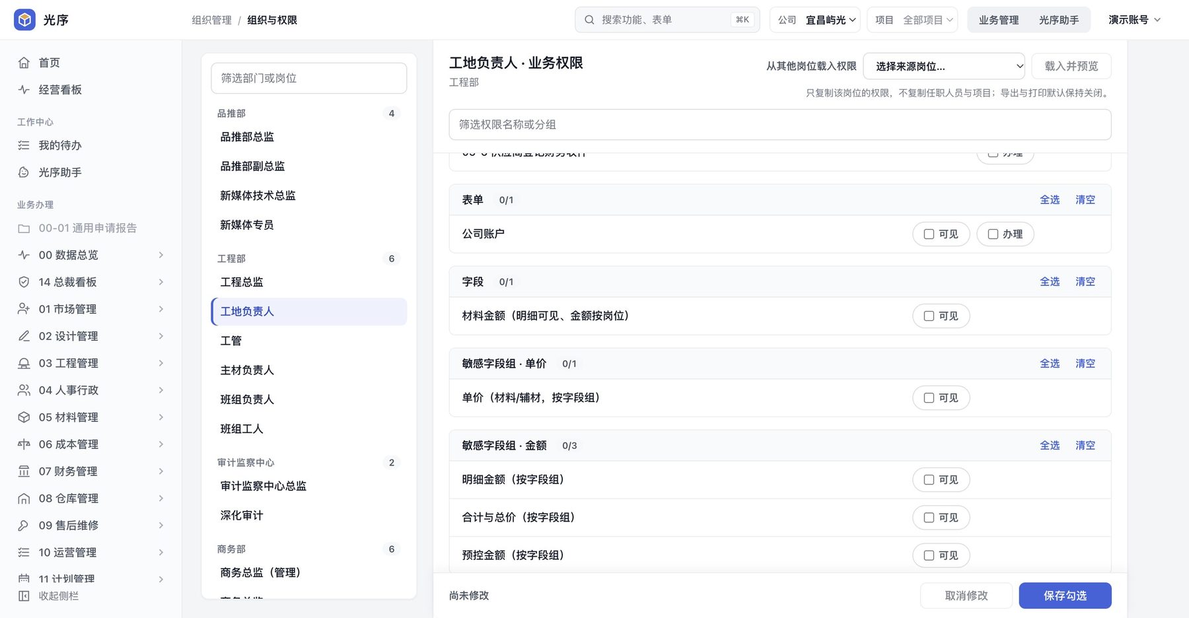
Task: Click the folder icon for 00-01 通用申请报告
Action: [x=24, y=228]
